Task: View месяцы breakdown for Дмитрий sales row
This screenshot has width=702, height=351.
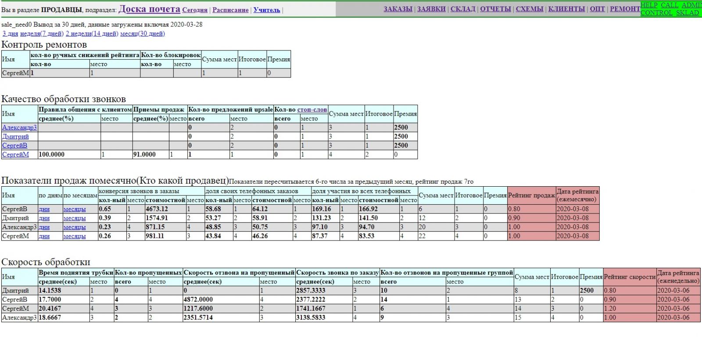Action: coord(74,218)
